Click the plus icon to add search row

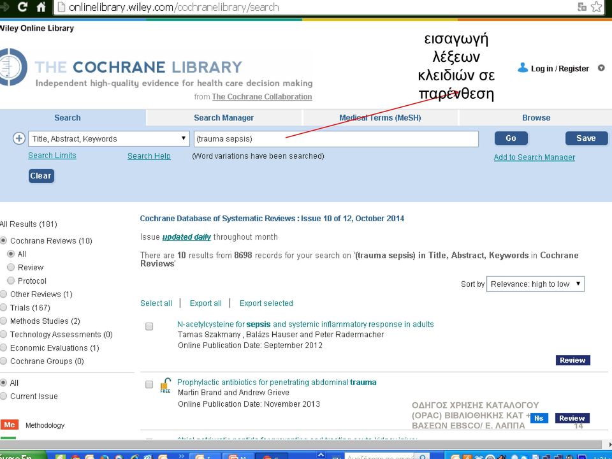18,138
